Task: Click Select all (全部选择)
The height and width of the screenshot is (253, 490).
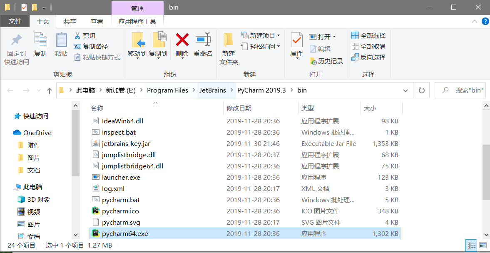Action: [368, 36]
